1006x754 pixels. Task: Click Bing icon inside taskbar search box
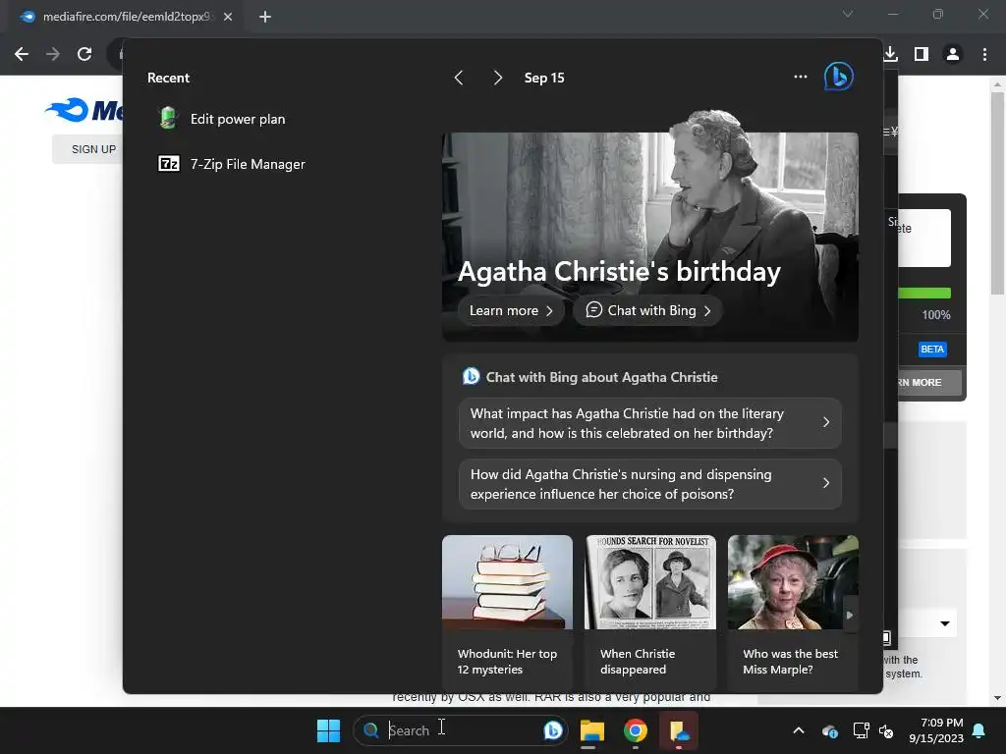(552, 730)
